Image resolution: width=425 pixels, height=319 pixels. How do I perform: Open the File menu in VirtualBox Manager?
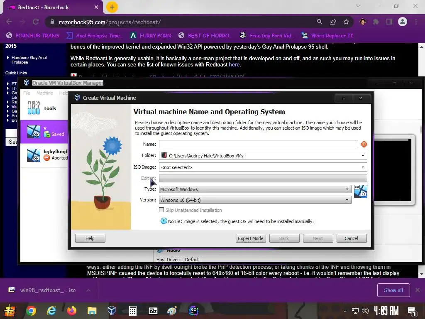pos(27,93)
